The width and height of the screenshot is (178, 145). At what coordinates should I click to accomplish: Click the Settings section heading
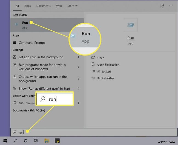coord(18,50)
